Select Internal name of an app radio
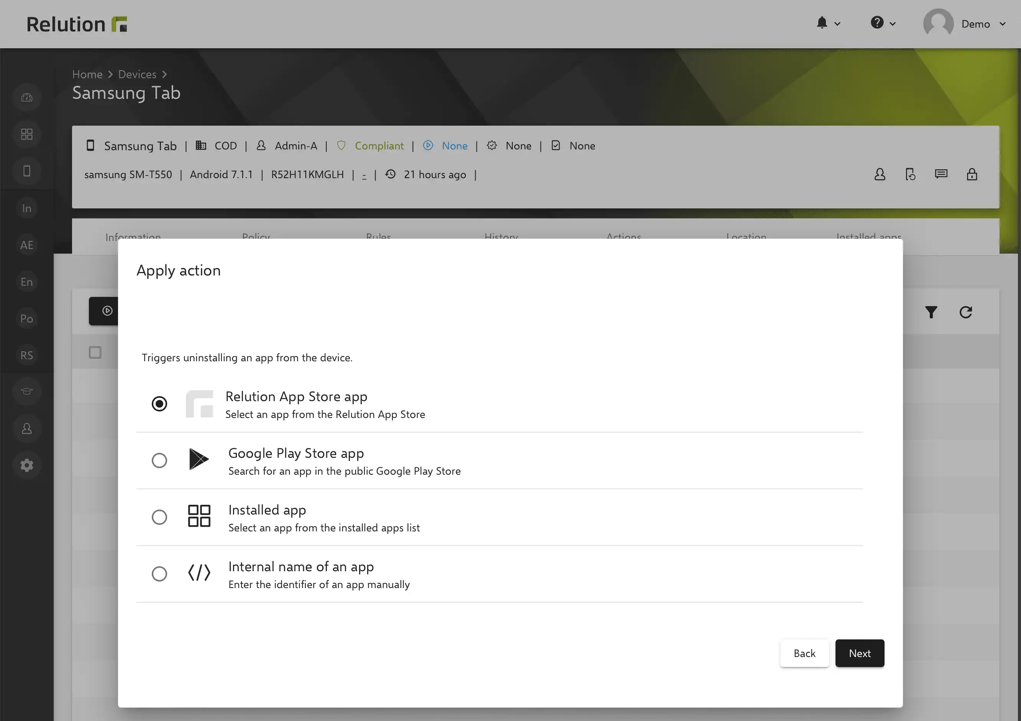1021x721 pixels. pos(159,574)
